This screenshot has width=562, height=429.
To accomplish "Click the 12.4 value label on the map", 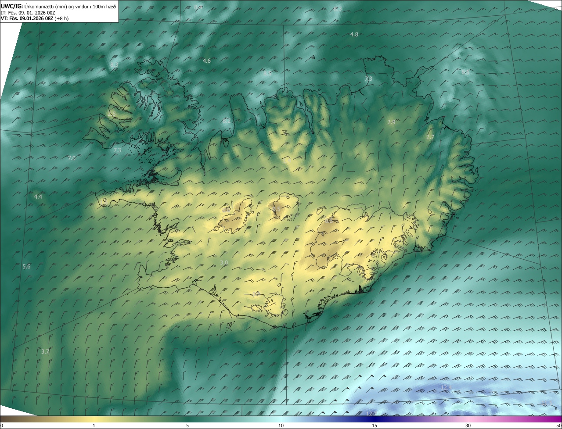I will click(446, 387).
